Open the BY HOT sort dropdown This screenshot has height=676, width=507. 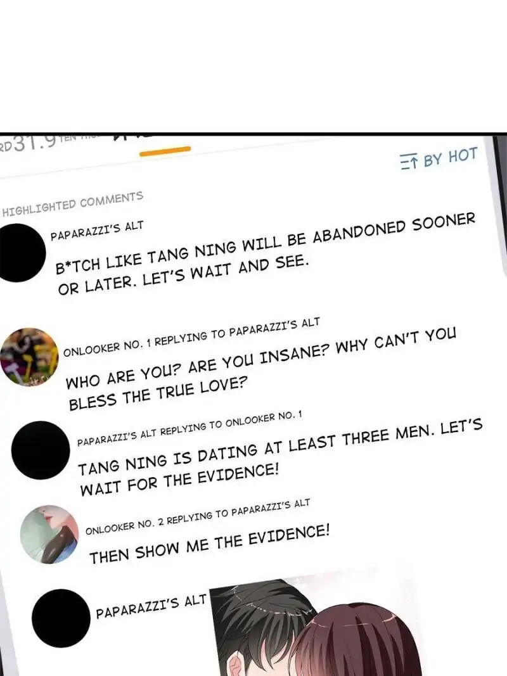tap(439, 158)
